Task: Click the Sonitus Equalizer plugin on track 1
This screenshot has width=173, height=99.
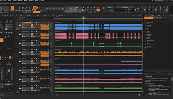Action: pyautogui.click(x=45, y=26)
